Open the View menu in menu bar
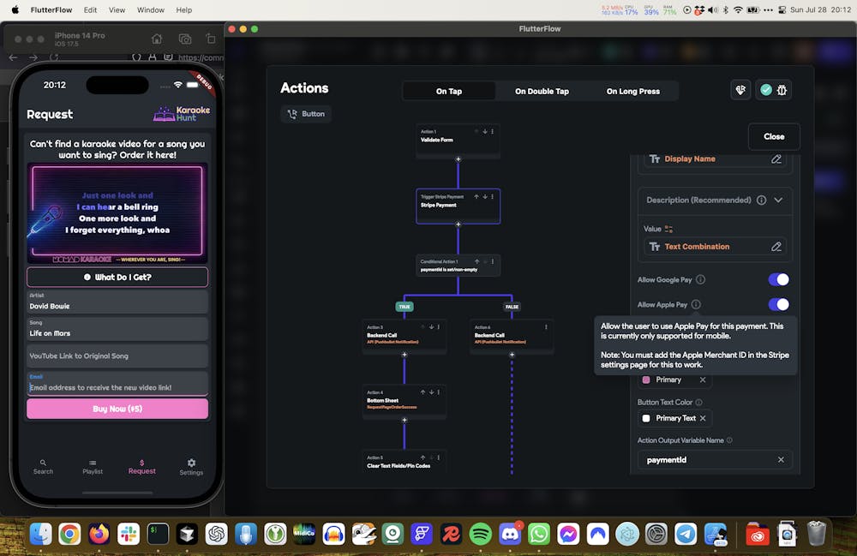The height and width of the screenshot is (556, 857). tap(117, 9)
